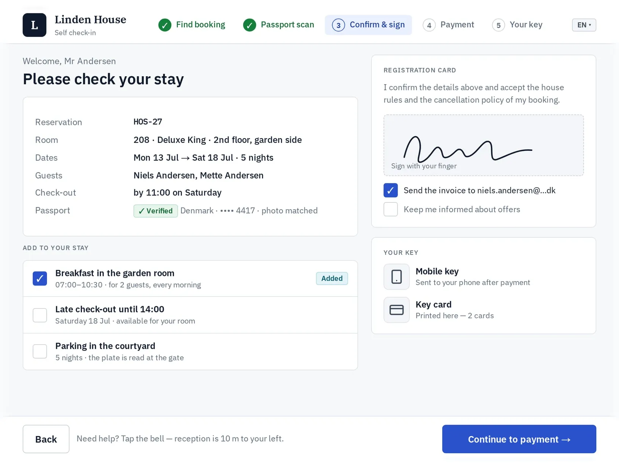The image size is (619, 467).
Task: Click the Passport scan green checkmark icon
Action: click(x=250, y=25)
